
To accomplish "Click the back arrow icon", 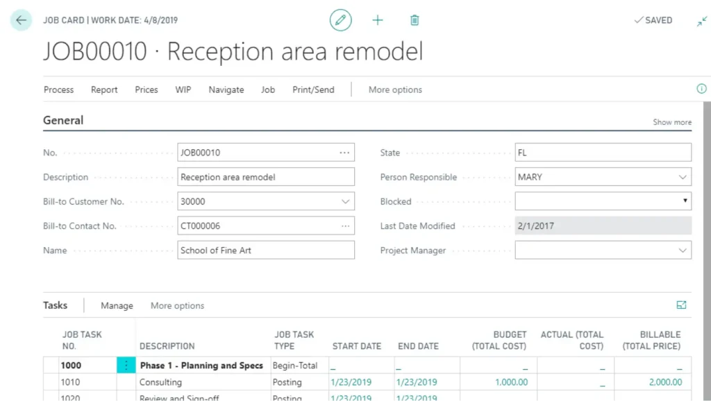I will [21, 20].
